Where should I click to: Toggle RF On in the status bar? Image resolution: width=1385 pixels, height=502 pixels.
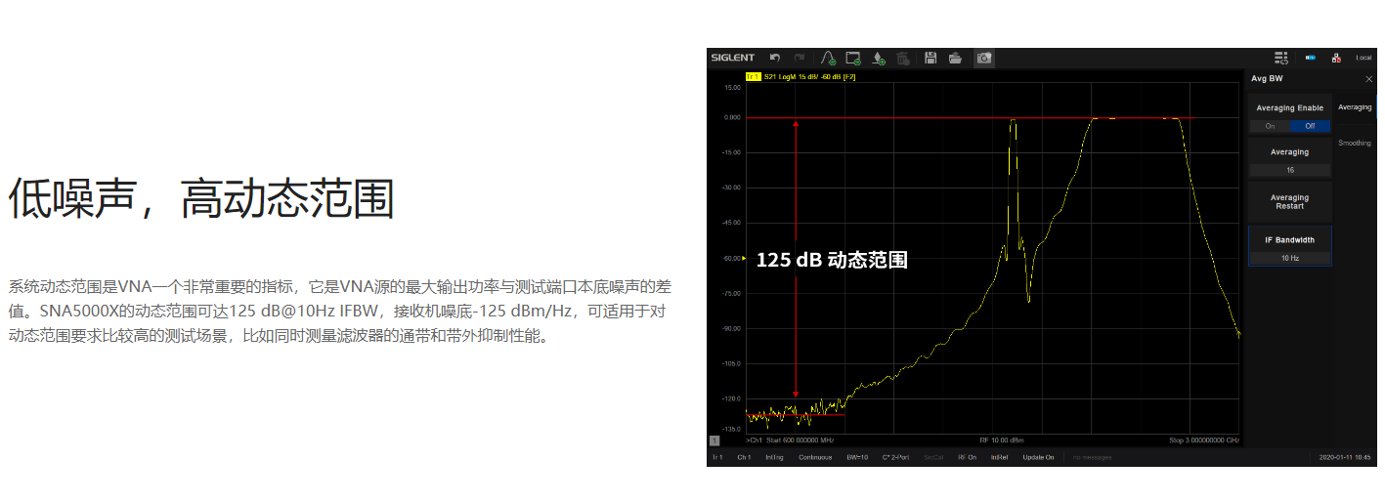coord(967,457)
